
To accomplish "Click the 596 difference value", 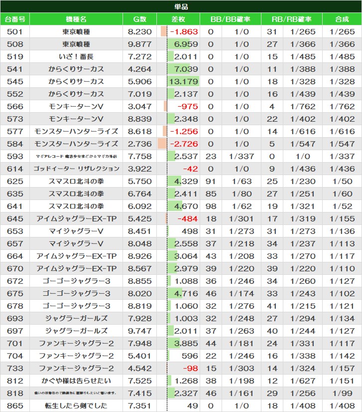I will [x=190, y=356].
